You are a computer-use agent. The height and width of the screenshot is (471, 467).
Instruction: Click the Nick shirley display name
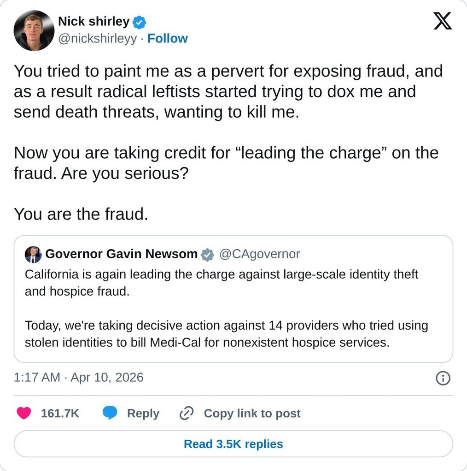[x=93, y=22]
